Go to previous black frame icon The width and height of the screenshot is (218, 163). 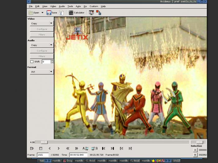click(103, 148)
